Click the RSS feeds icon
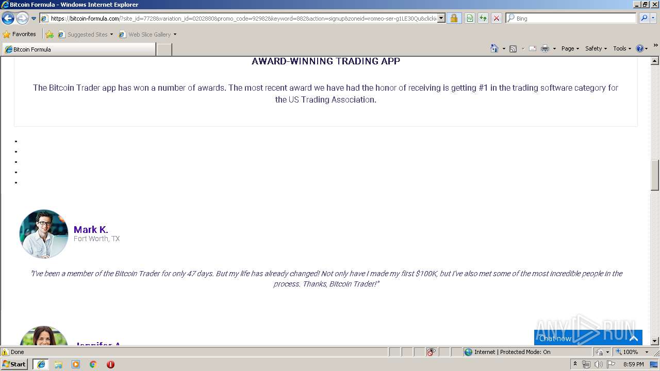This screenshot has width=660, height=371. click(x=513, y=48)
